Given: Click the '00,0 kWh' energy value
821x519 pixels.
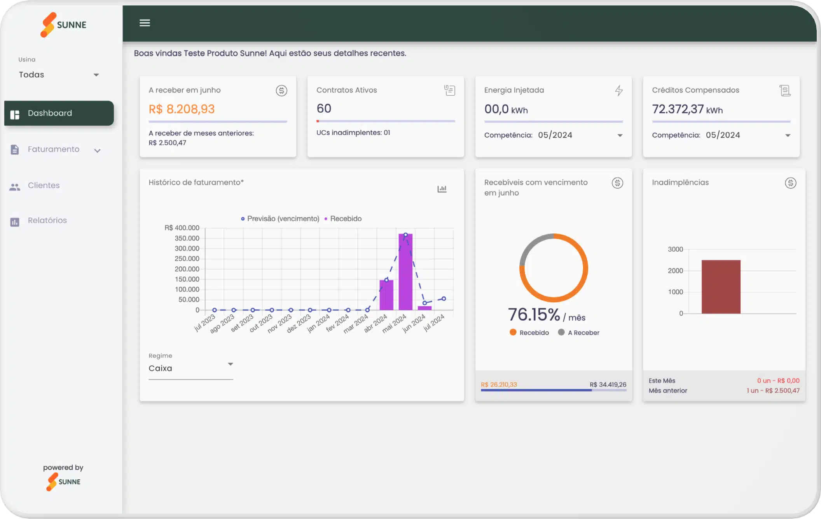Looking at the screenshot, I should point(506,109).
